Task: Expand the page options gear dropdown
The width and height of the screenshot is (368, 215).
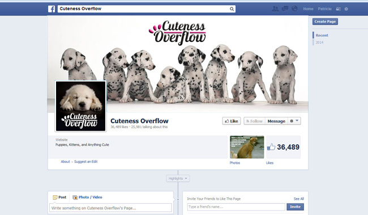Action: pos(294,121)
